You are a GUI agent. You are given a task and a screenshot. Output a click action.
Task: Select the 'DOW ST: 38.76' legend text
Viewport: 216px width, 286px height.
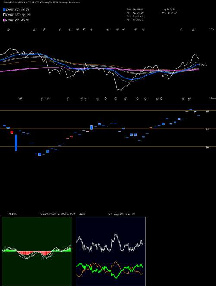tap(18, 10)
